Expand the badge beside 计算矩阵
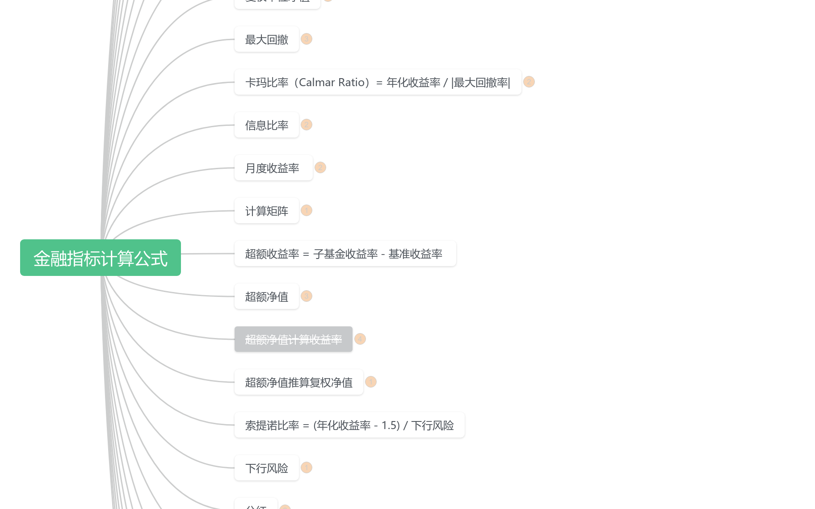815x509 pixels. (307, 210)
